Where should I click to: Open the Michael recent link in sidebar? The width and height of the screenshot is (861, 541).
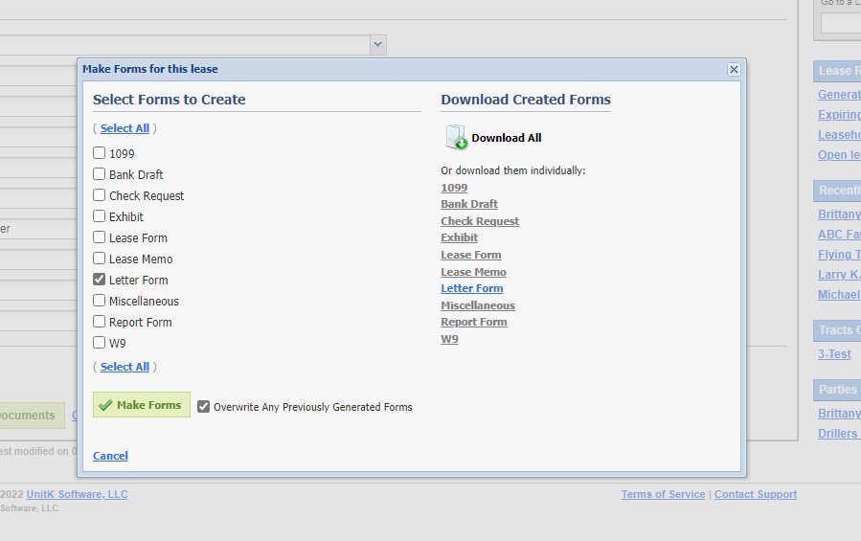[x=839, y=295]
